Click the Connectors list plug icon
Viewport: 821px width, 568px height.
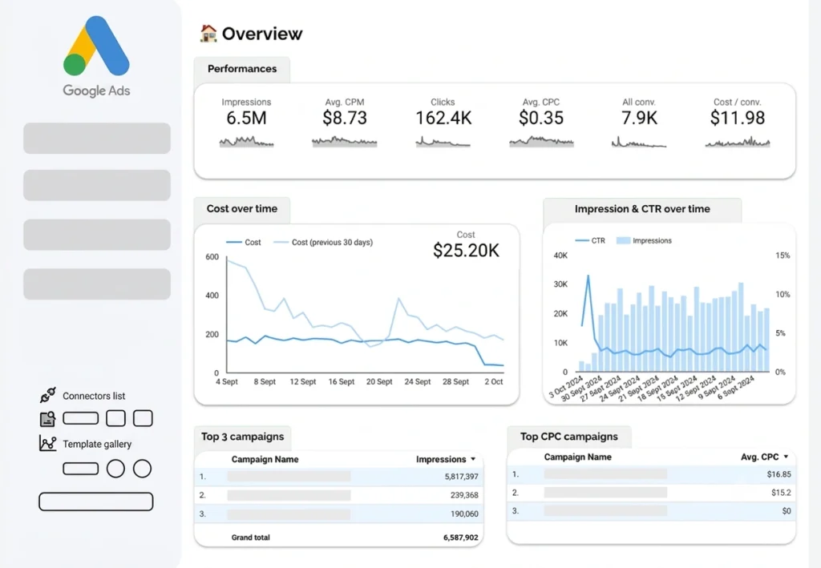pyautogui.click(x=47, y=396)
